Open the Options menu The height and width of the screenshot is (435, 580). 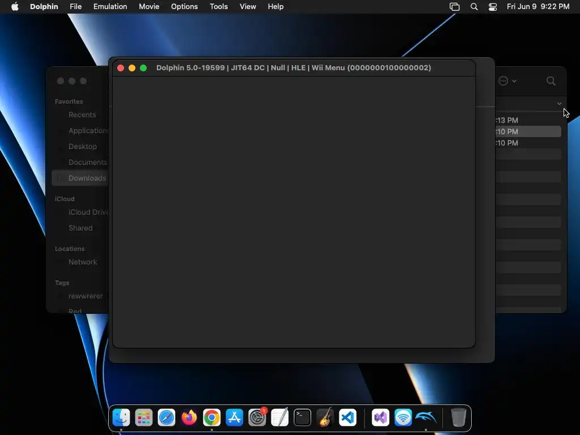[184, 7]
